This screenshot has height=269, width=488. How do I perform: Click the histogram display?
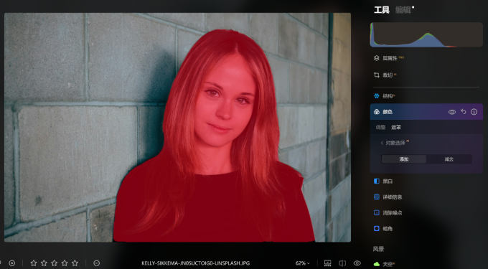click(x=426, y=34)
